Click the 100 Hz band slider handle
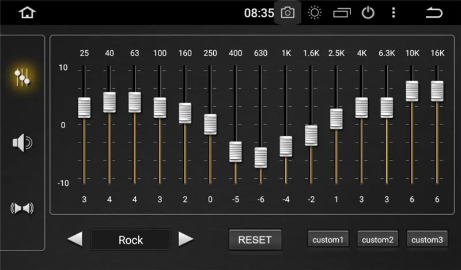The image size is (461, 270). pos(160,108)
